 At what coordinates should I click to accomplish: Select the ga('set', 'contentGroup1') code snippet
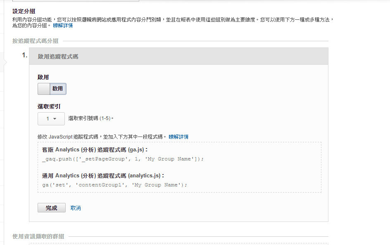(x=115, y=185)
